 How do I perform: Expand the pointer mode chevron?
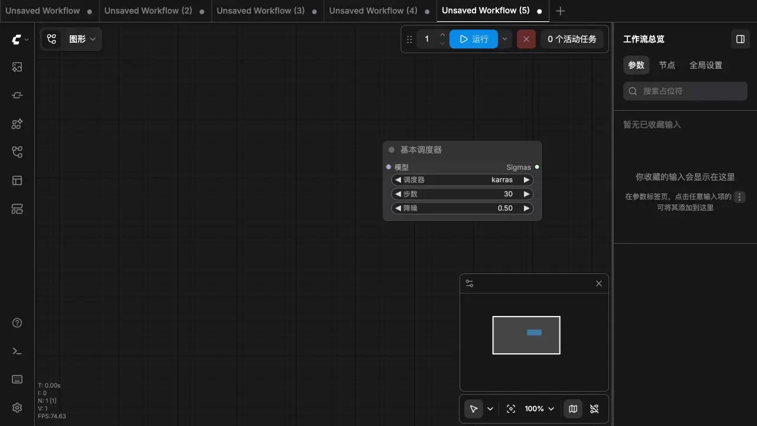point(490,409)
